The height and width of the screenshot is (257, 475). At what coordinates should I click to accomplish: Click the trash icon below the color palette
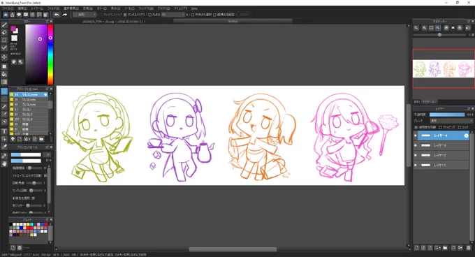(20, 248)
